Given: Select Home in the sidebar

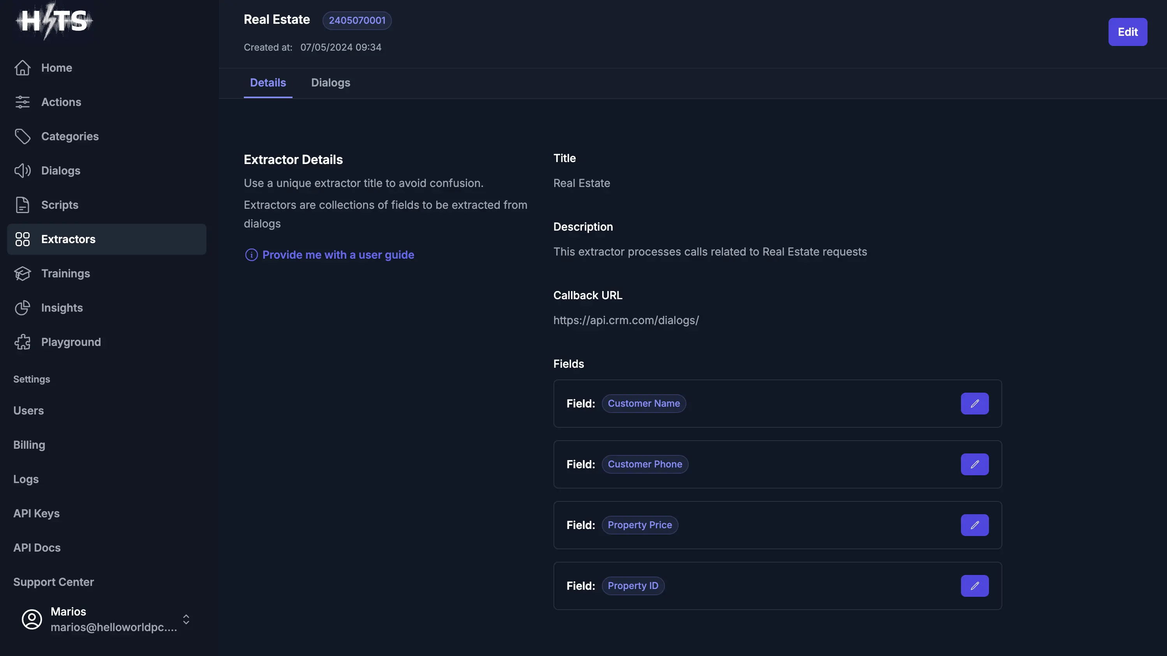Looking at the screenshot, I should (x=56, y=67).
